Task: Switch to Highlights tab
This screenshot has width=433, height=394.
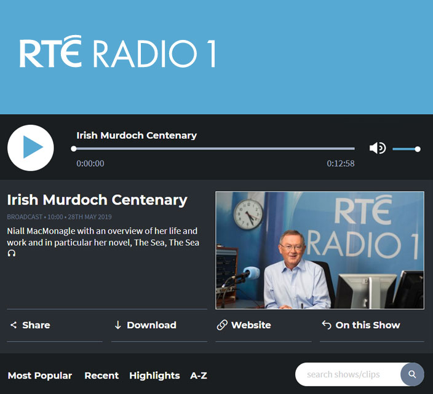Action: point(154,376)
